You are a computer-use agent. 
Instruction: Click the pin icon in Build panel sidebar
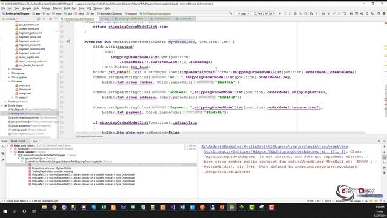point(3,160)
